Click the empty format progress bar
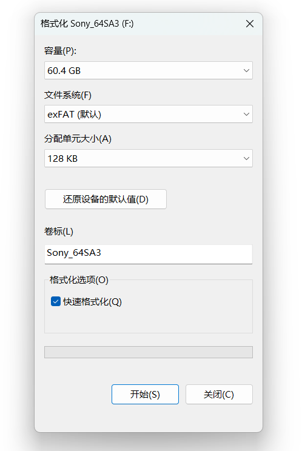 tap(149, 352)
